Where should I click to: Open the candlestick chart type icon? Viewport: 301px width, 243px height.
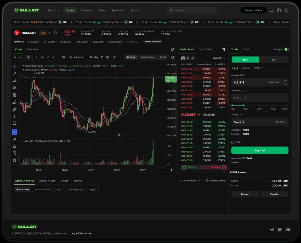(64, 57)
